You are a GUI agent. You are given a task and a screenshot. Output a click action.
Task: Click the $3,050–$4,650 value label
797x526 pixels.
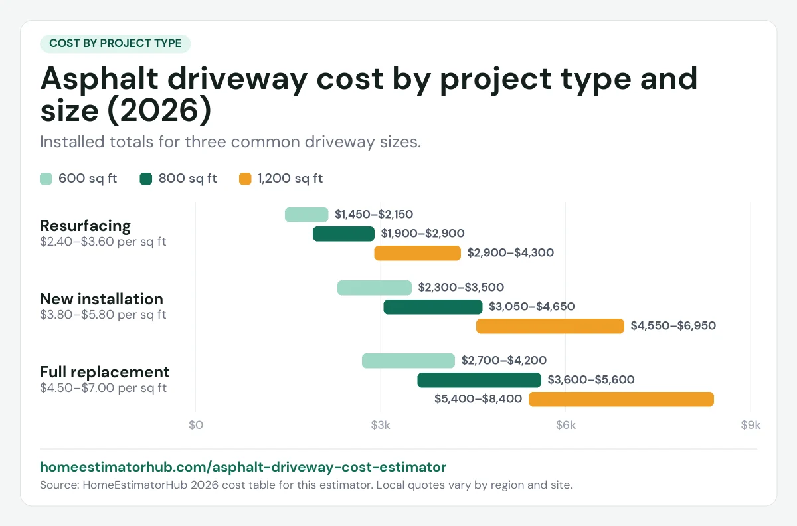coord(532,307)
